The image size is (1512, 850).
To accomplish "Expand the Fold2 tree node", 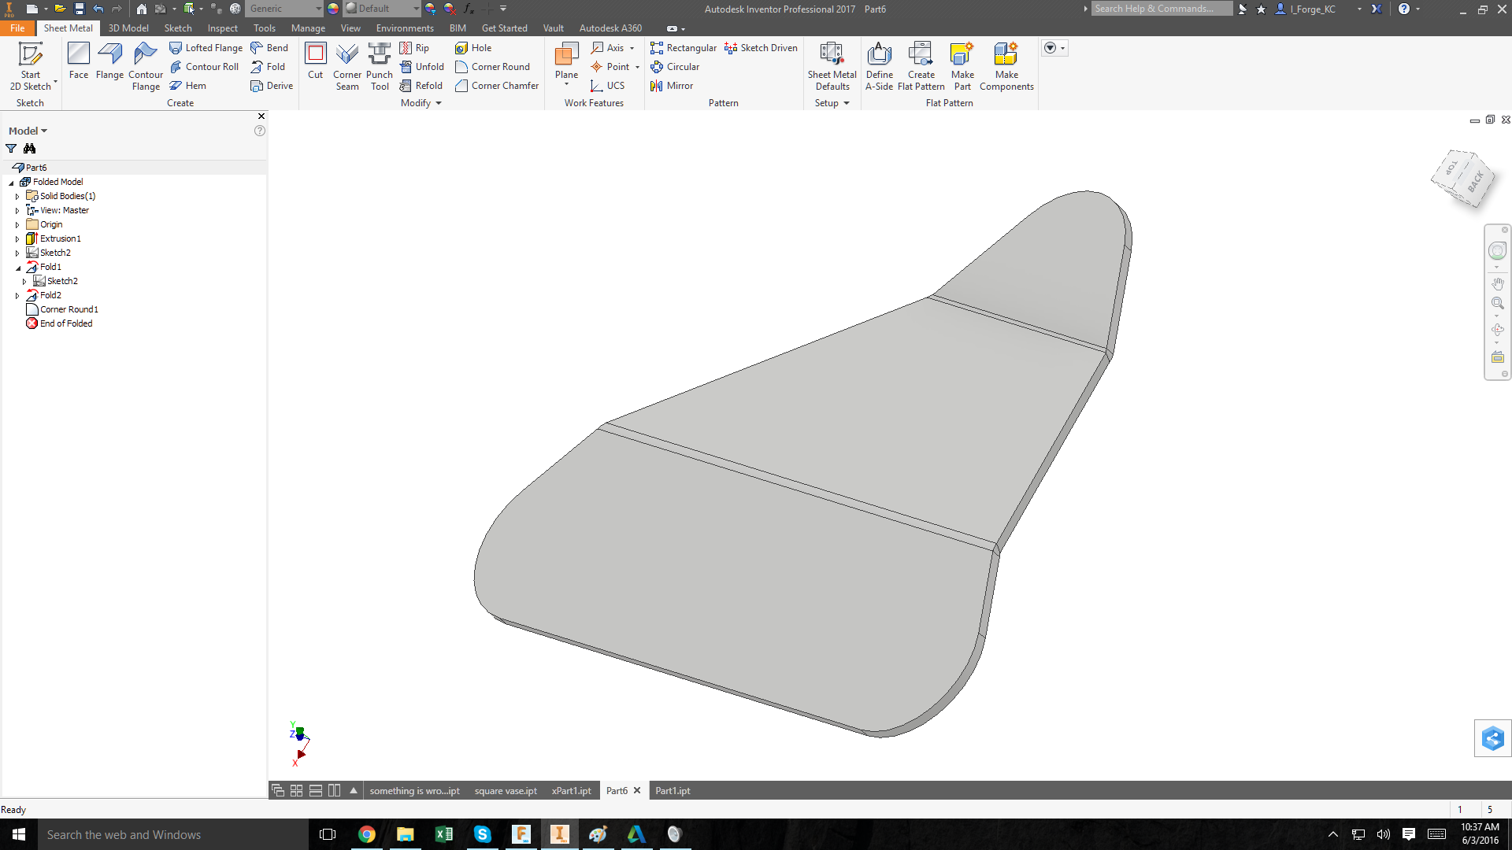I will (17, 296).
